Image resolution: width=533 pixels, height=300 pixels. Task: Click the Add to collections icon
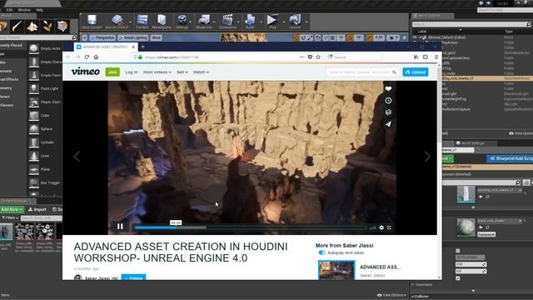[x=388, y=112]
